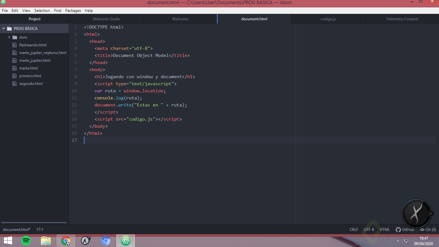Select the Project panel tab
The height and width of the screenshot is (247, 439).
[x=34, y=19]
